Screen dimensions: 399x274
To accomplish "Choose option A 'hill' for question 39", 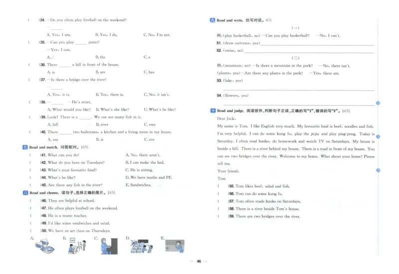I will 52,125.
